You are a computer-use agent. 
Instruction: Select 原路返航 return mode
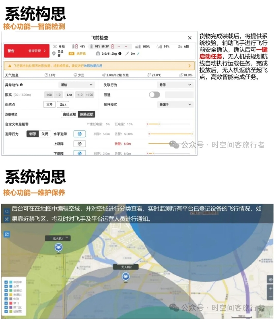[x=87, y=114]
